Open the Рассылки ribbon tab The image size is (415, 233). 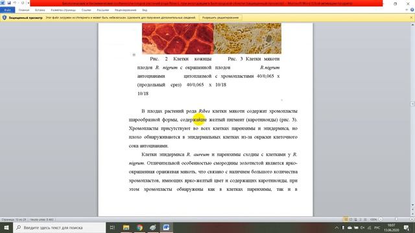coord(102,10)
